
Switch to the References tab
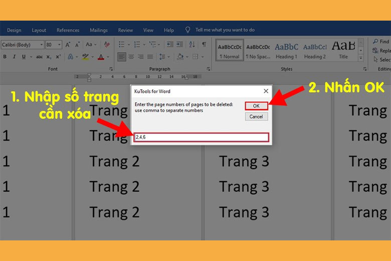68,30
